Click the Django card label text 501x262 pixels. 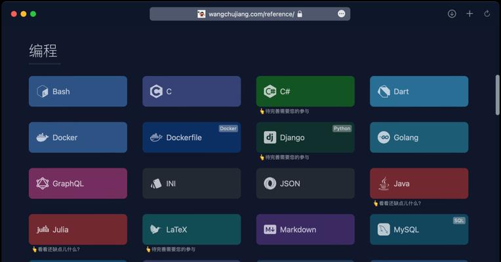click(292, 138)
